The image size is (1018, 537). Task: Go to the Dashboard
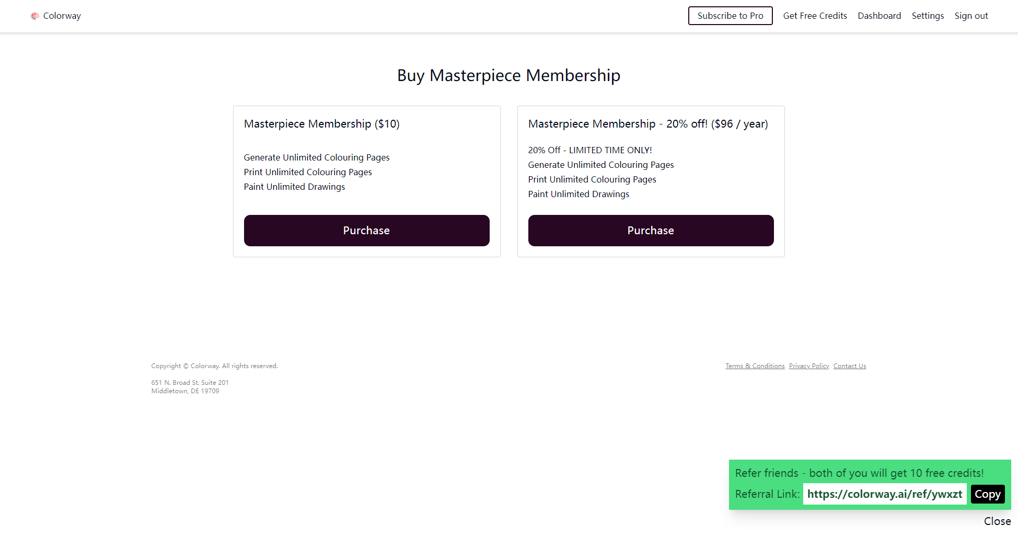879,16
